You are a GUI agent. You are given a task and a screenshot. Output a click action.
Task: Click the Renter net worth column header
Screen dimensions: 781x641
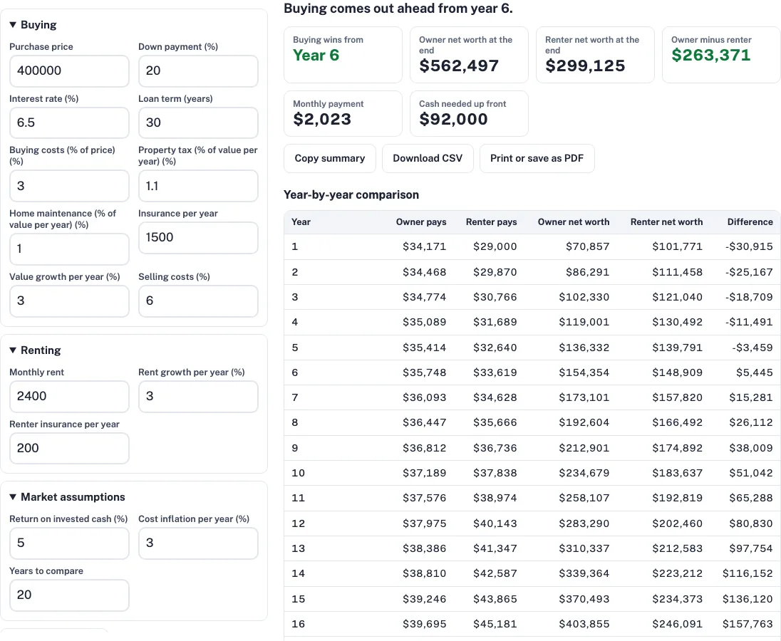click(x=666, y=222)
